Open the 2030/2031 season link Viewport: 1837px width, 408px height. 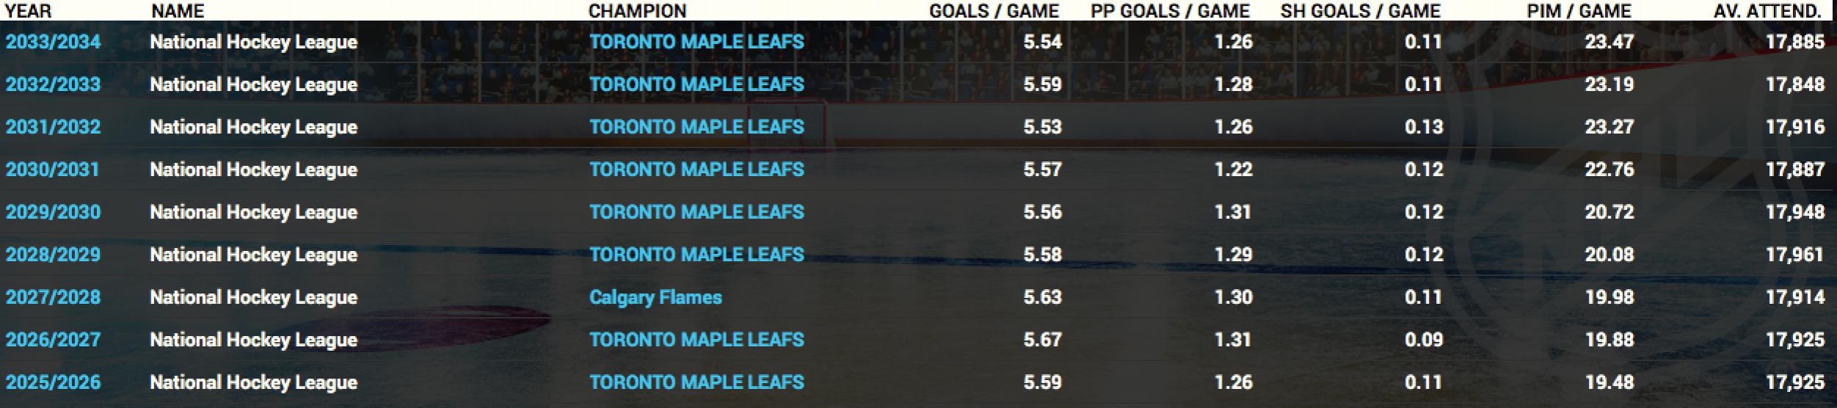pos(53,170)
